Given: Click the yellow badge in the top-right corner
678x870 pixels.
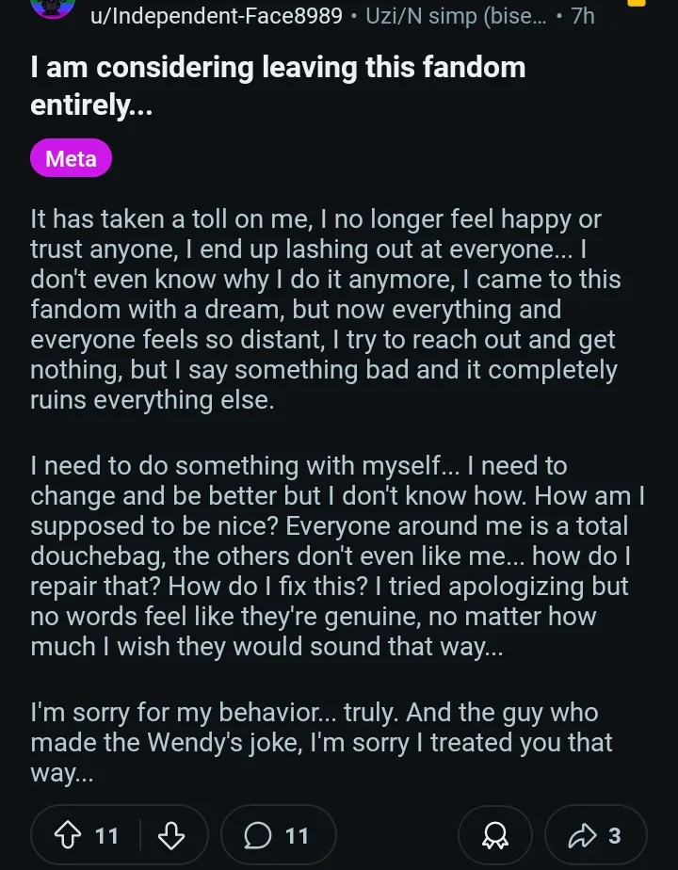Looking at the screenshot, I should (x=637, y=3).
